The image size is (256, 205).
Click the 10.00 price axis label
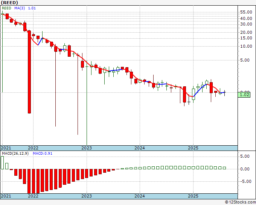pos(246,46)
